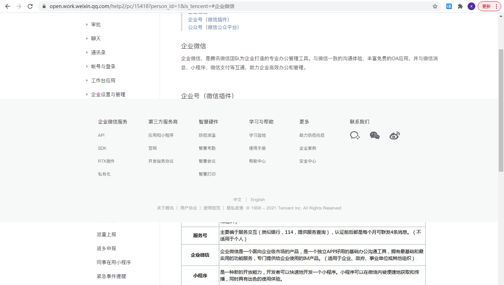This screenshot has height=285, width=504.
Task: Open the 智慧会议 footer link
Action: [207, 161]
